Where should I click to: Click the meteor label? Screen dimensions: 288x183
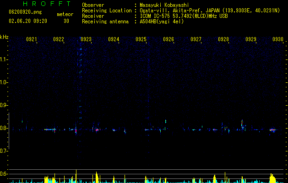[65, 14]
